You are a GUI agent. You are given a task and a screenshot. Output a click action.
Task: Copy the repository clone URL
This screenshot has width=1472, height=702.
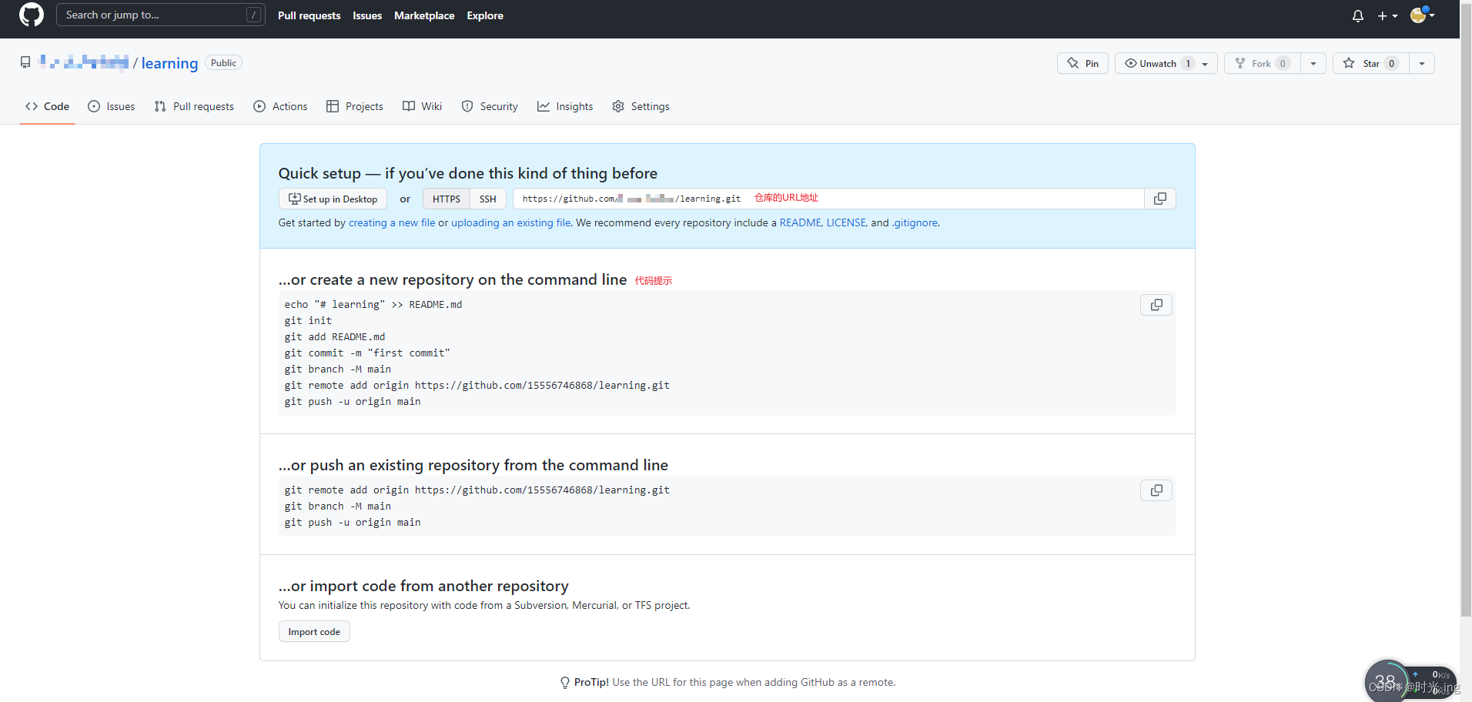[x=1160, y=199]
